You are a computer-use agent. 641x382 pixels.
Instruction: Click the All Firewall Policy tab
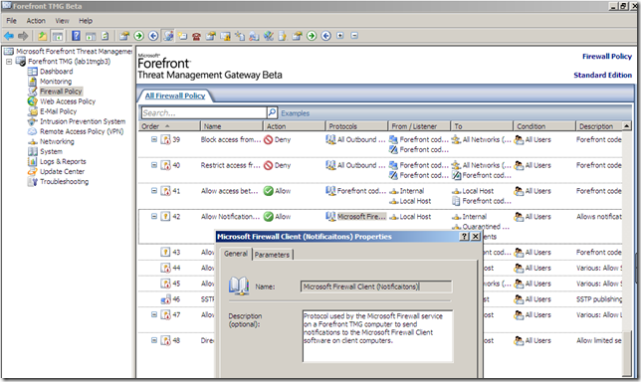tap(175, 95)
